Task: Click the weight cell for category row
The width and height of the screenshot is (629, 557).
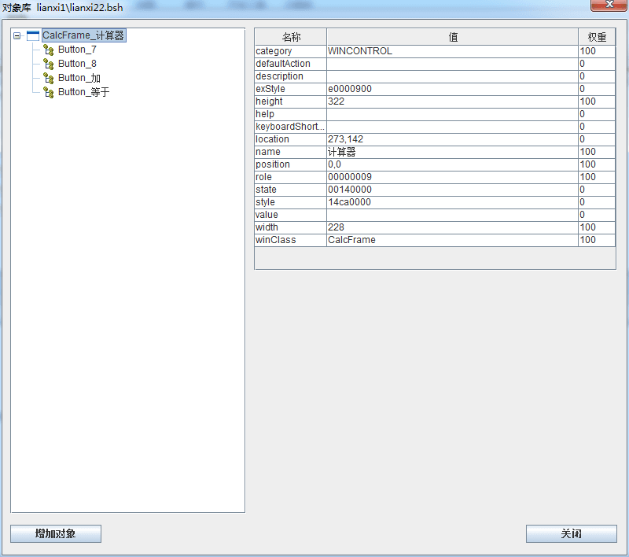Action: pos(597,51)
